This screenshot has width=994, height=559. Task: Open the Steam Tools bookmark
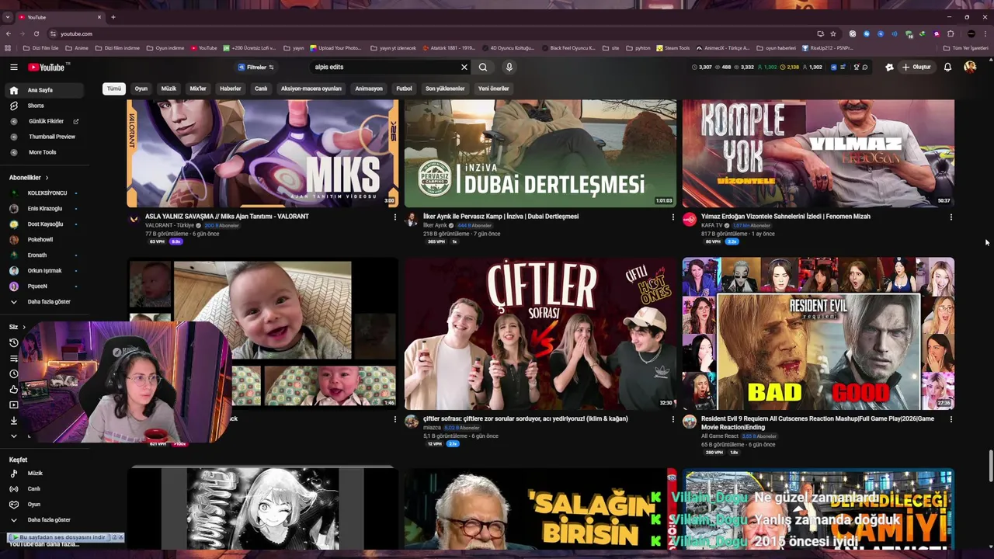click(673, 48)
